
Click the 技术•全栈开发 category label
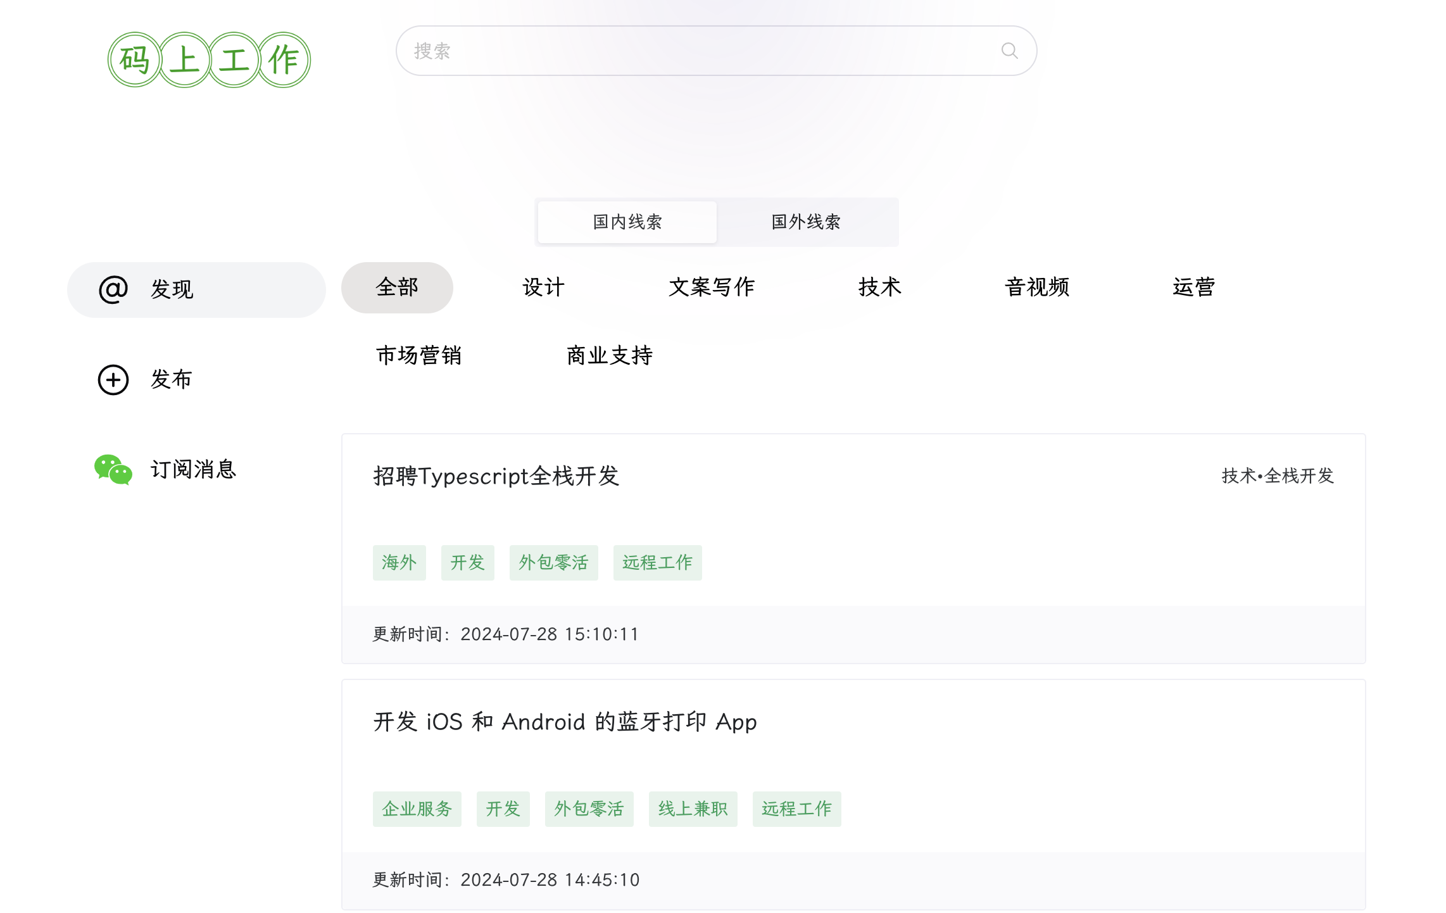point(1278,476)
